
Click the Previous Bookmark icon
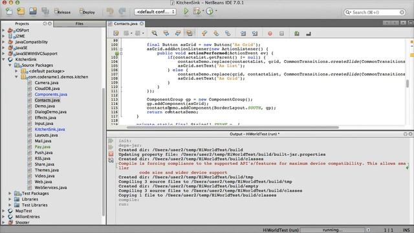(204, 33)
